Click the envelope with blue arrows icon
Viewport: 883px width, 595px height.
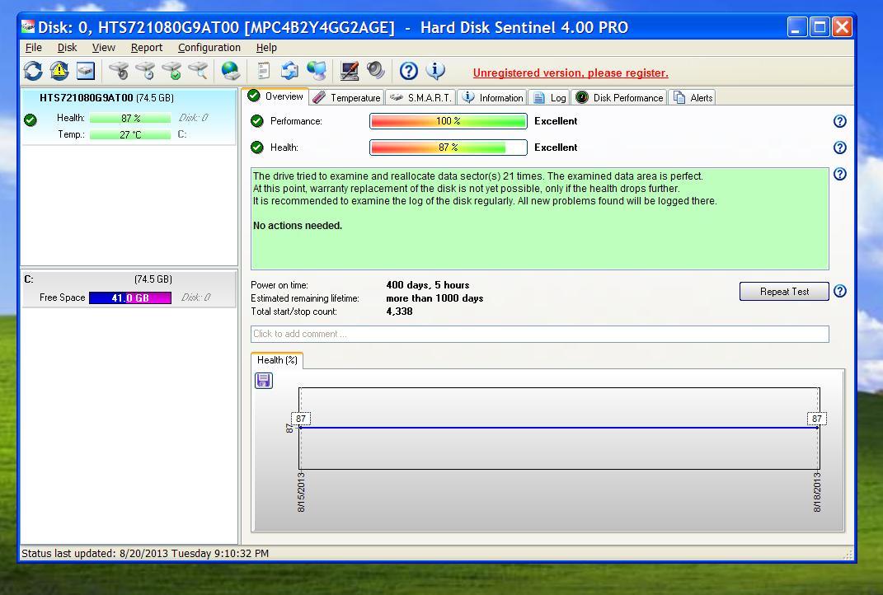coord(289,71)
